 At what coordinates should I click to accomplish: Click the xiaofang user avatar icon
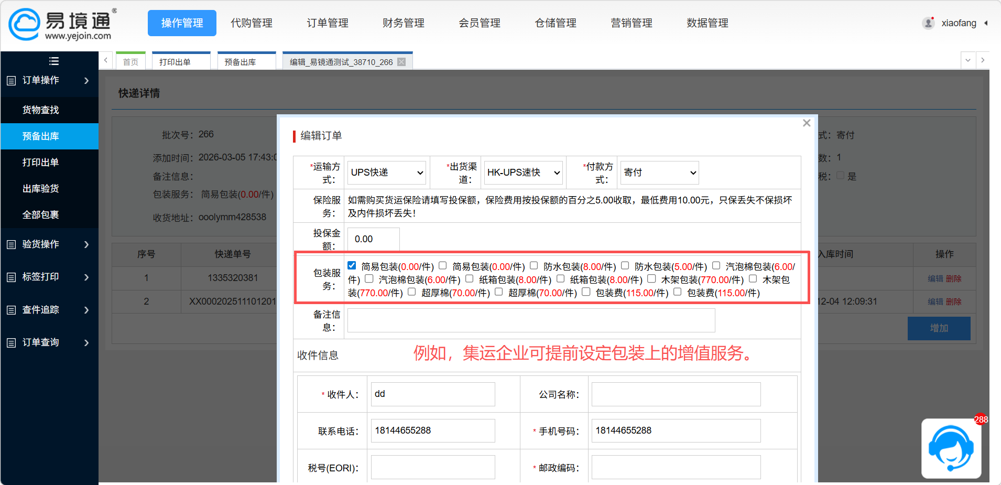928,23
